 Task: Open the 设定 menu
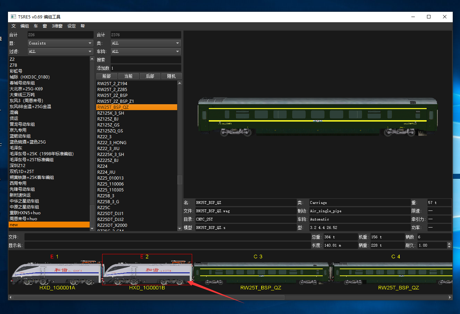72,26
